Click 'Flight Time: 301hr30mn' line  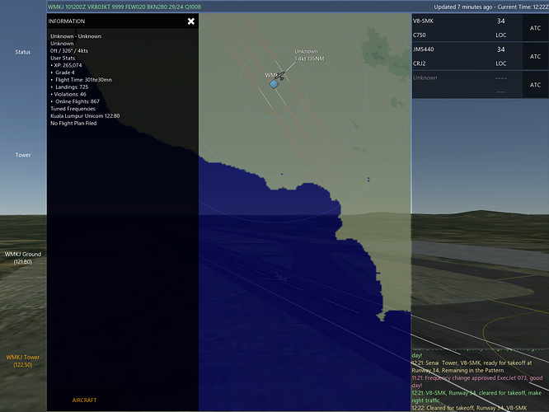[83, 80]
